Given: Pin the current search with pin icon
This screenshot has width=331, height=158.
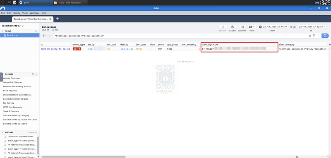Looking at the screenshot, I should tap(314, 36).
